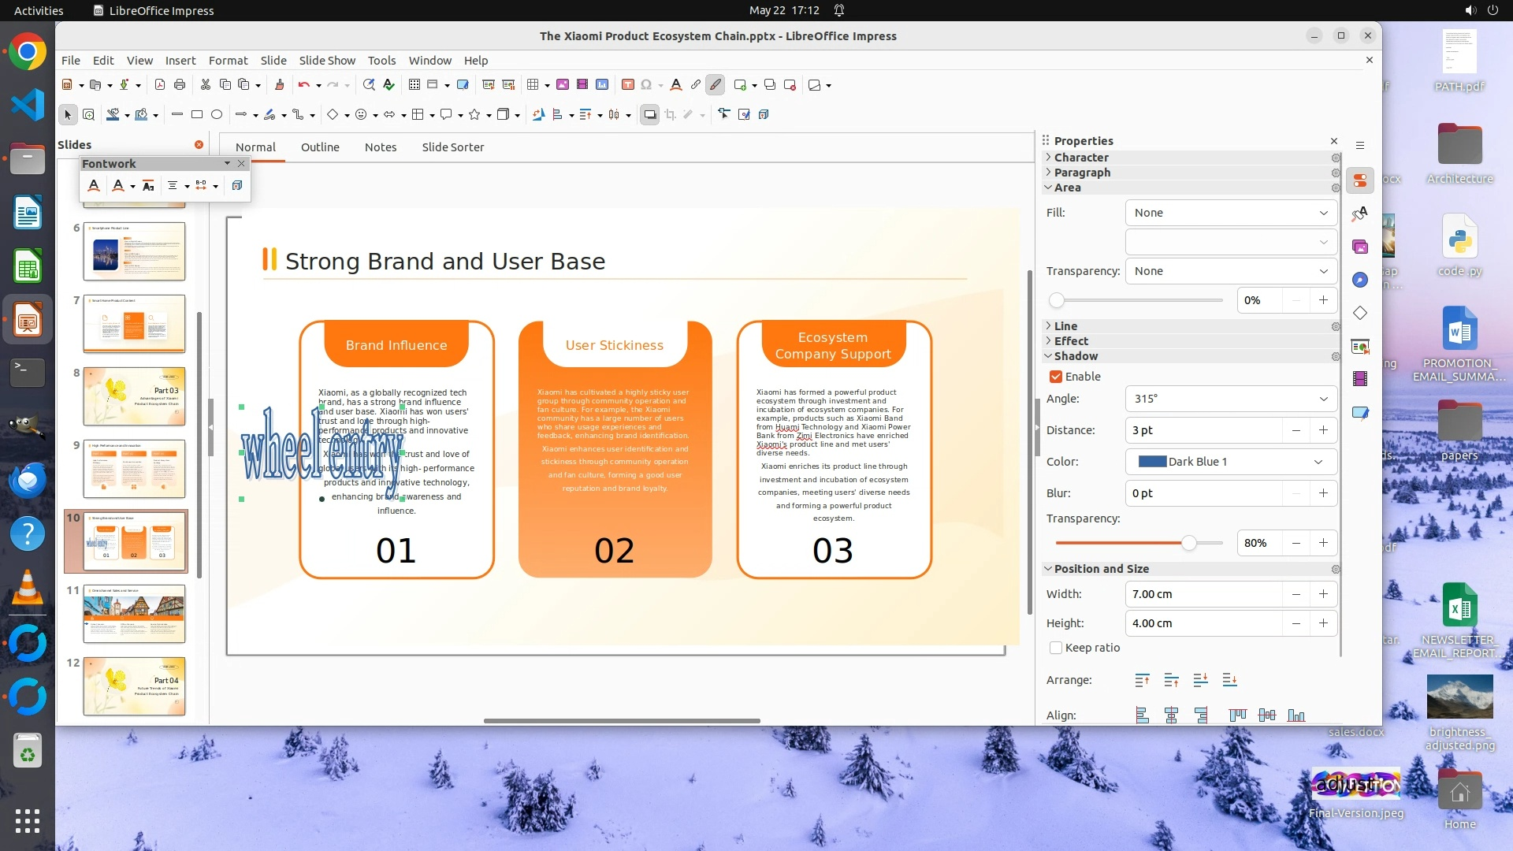Click the Insert Chart toolbar icon
Image resolution: width=1513 pixels, height=851 pixels.
(x=602, y=85)
